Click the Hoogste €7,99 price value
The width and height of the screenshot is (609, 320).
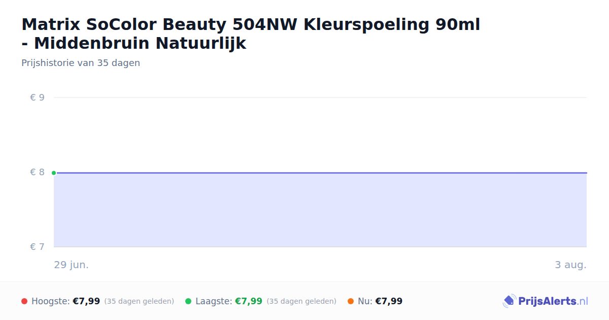point(86,301)
